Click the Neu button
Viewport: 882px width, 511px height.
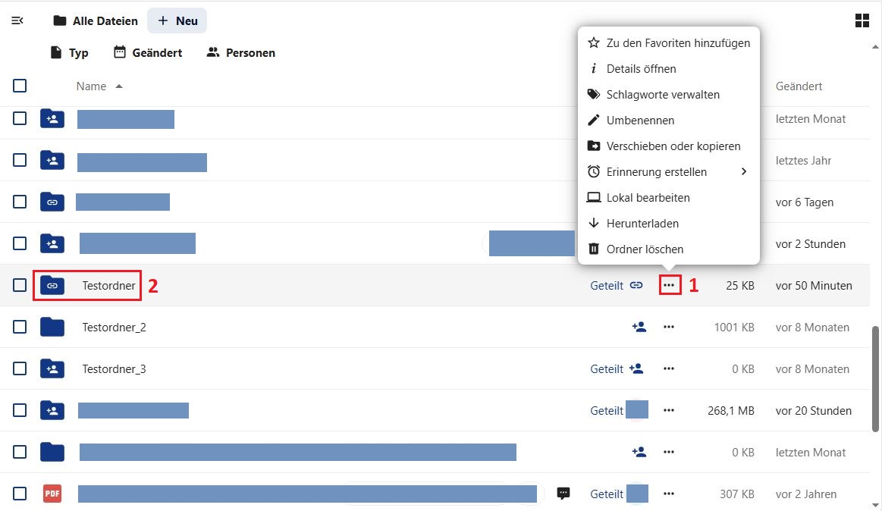click(x=177, y=21)
